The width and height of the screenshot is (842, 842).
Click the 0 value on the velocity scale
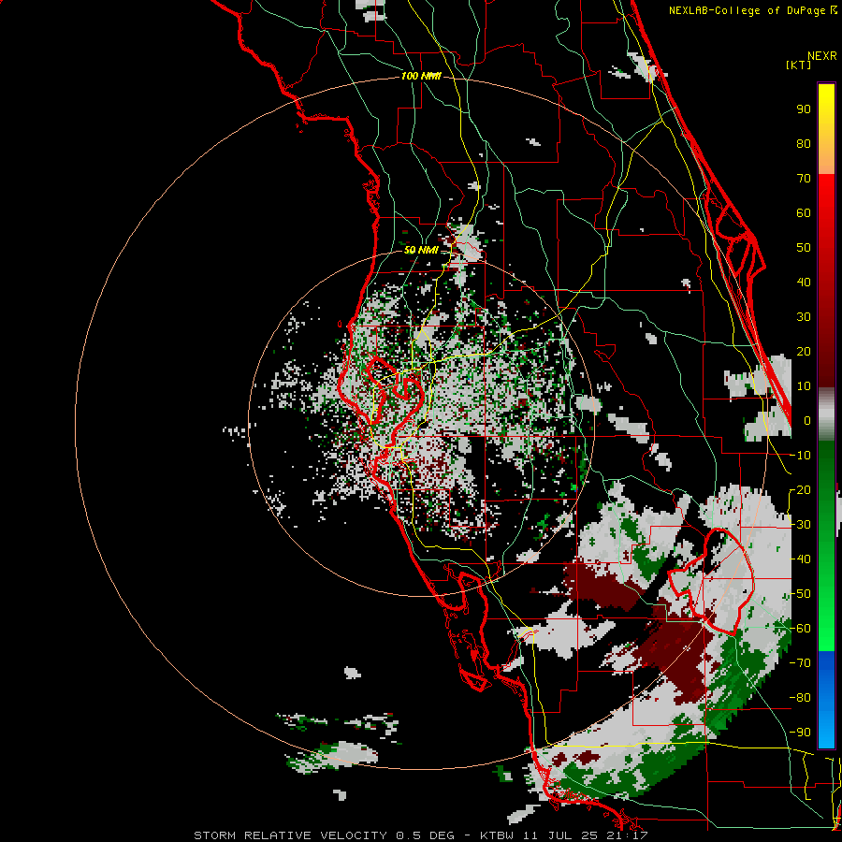point(807,421)
